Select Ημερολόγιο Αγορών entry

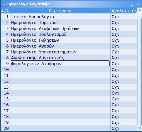tap(32, 46)
